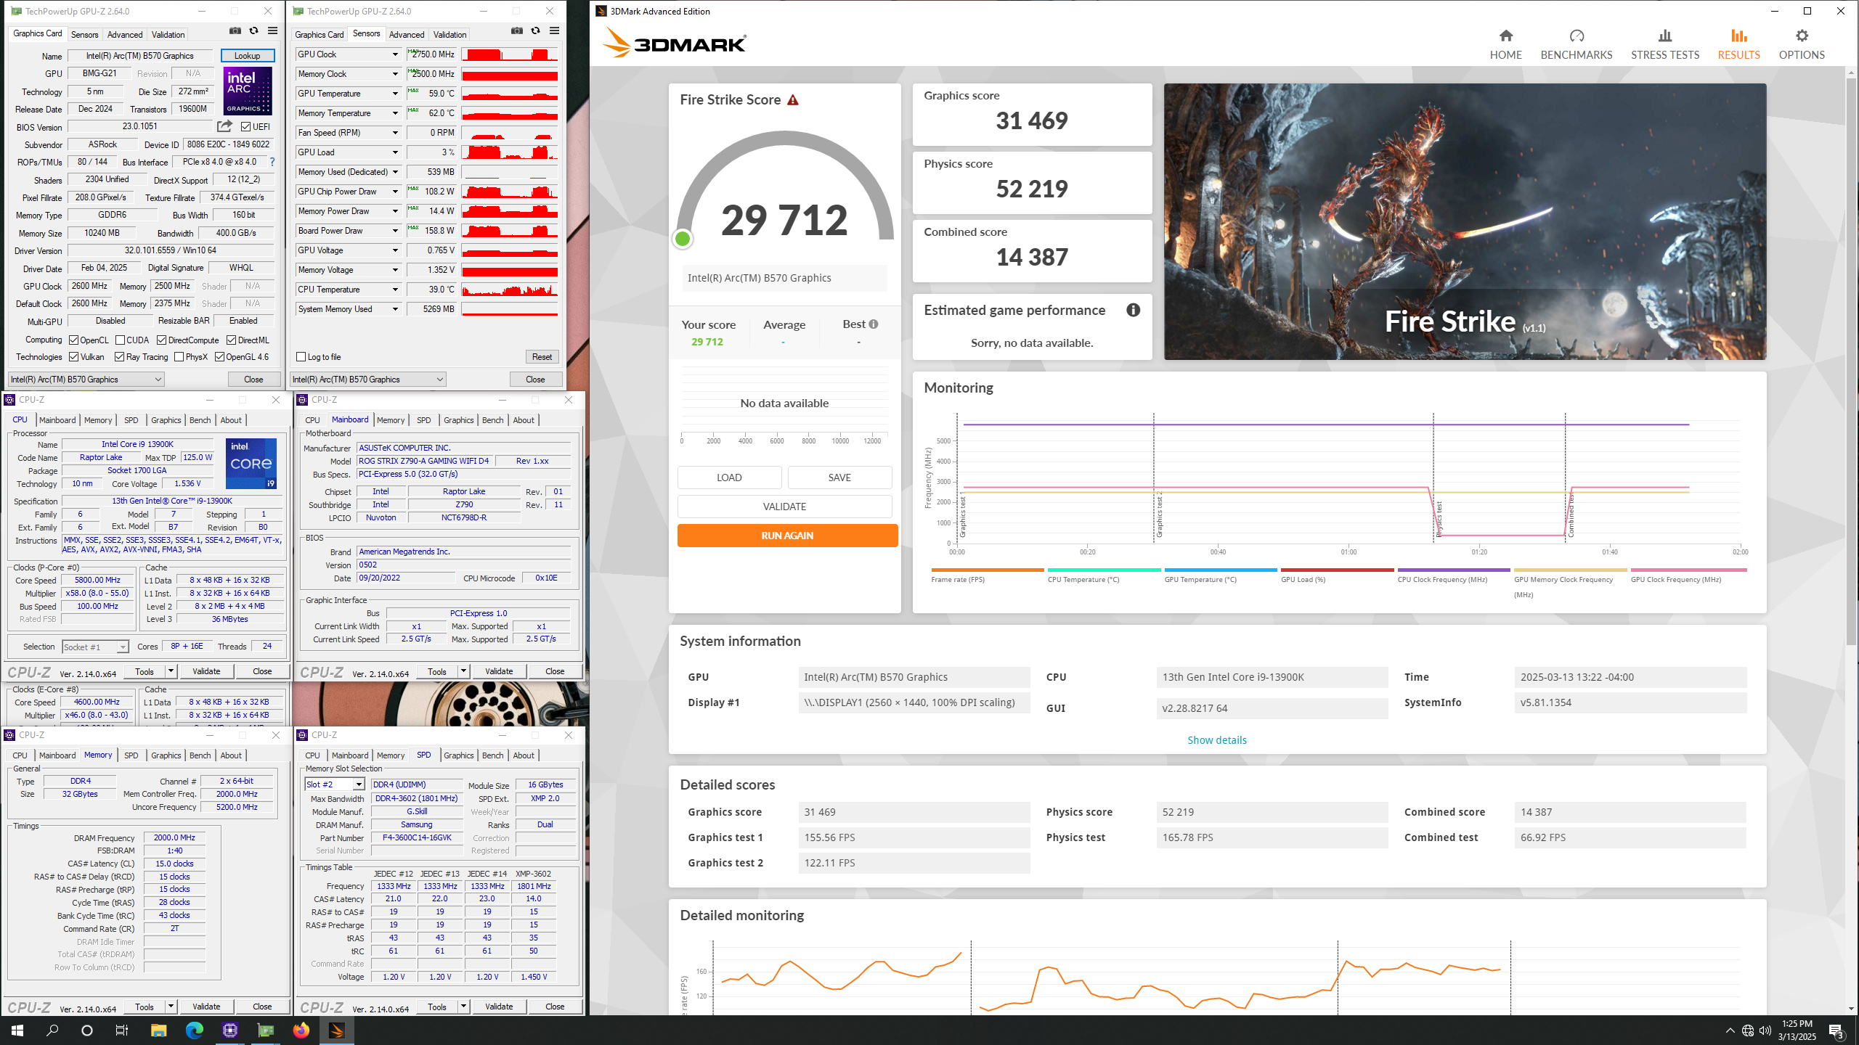Take screenshot in left GPU-Z window

[235, 30]
